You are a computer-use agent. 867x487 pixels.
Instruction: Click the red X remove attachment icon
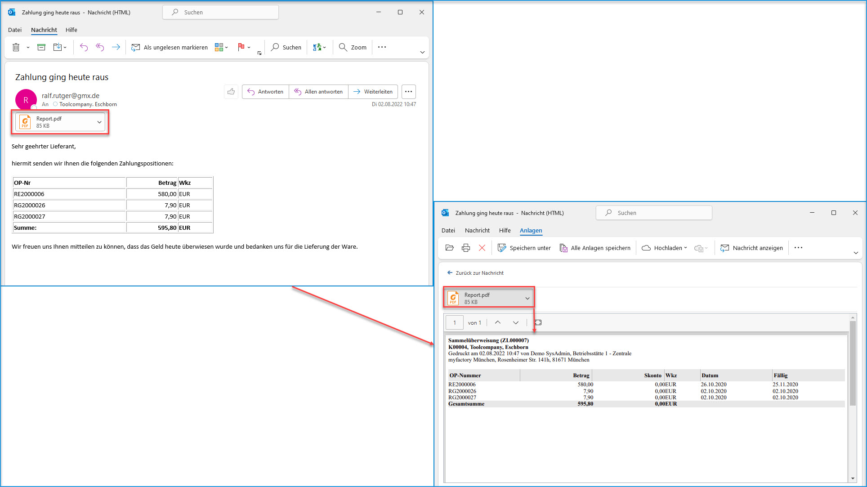(482, 248)
